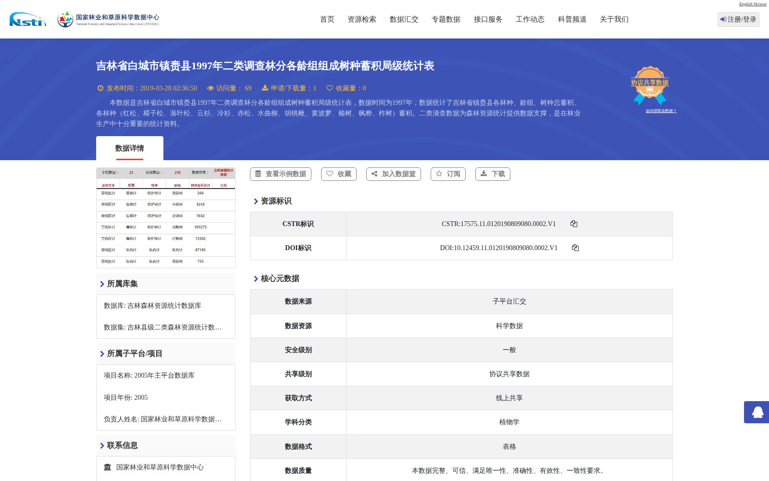Click the 子平台汇交 value cell

509,302
